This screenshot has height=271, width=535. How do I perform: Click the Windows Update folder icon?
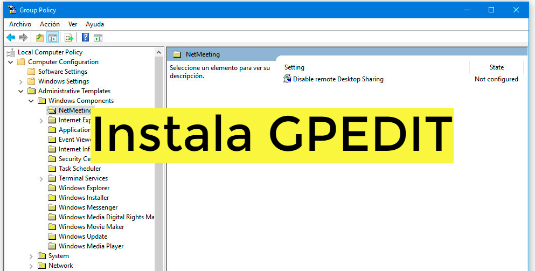(52, 236)
